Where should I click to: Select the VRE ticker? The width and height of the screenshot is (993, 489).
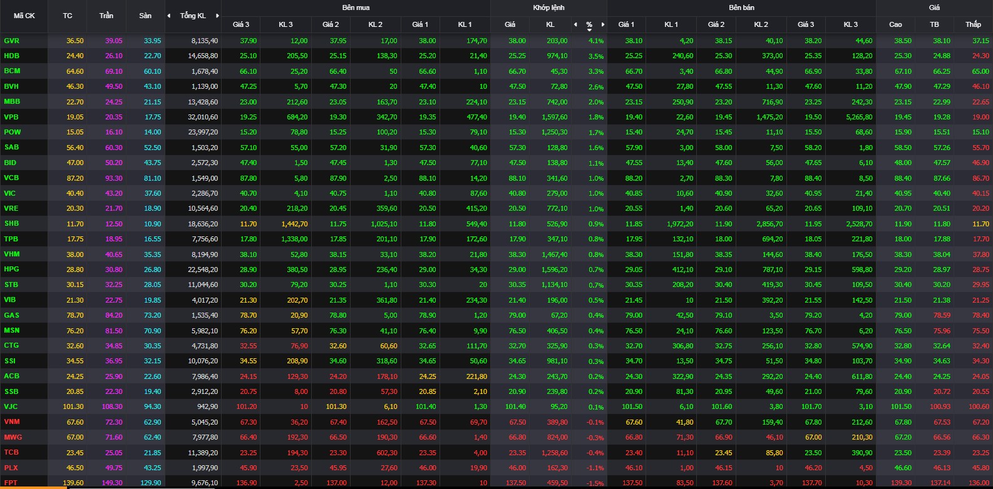tap(11, 208)
